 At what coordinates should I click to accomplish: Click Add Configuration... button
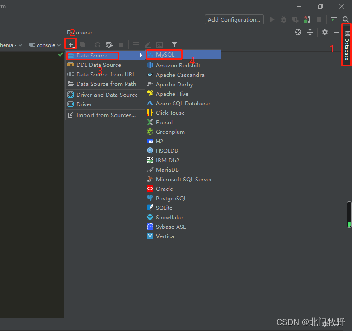[234, 19]
